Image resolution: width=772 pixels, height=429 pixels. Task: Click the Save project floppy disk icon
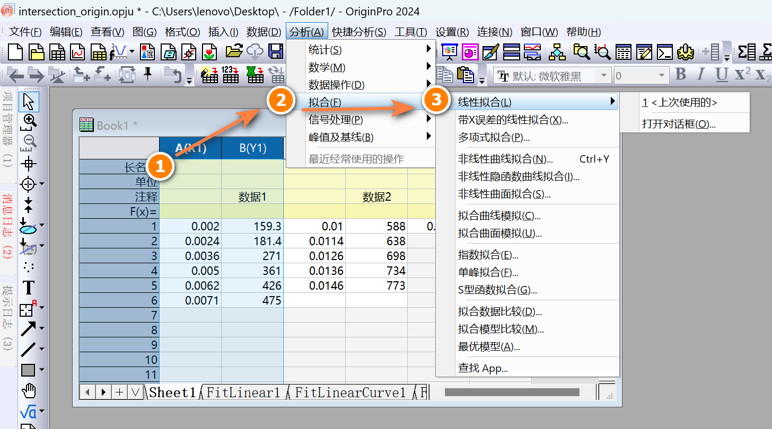tap(276, 52)
